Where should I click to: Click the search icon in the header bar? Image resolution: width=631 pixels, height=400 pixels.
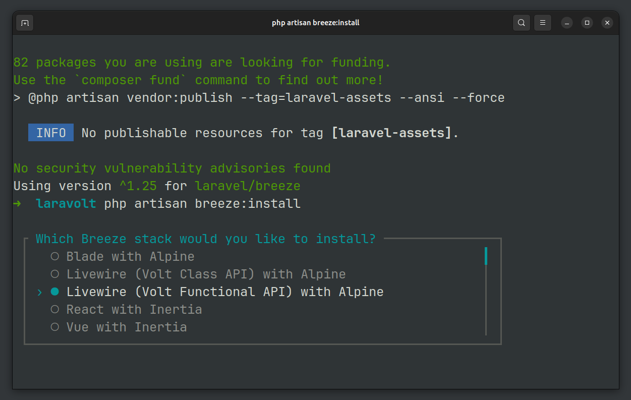click(522, 23)
